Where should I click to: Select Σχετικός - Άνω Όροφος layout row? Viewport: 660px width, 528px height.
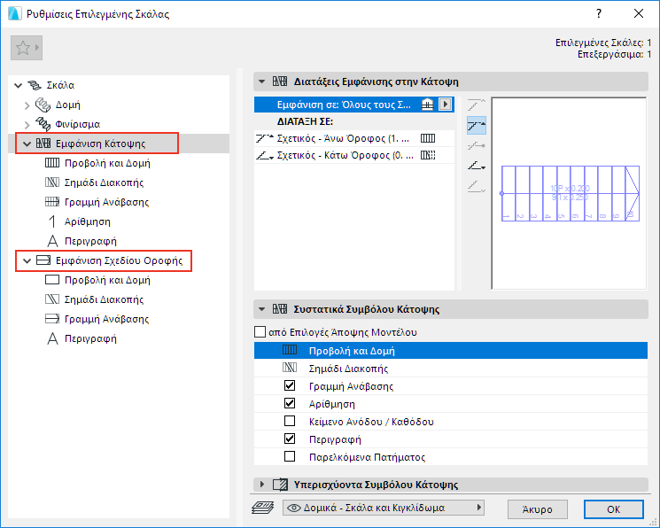tap(354, 138)
